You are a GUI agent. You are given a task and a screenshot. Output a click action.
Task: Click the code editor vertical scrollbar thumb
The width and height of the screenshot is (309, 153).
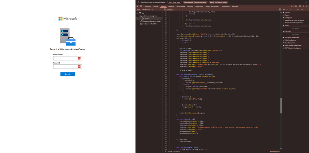click(x=281, y=106)
